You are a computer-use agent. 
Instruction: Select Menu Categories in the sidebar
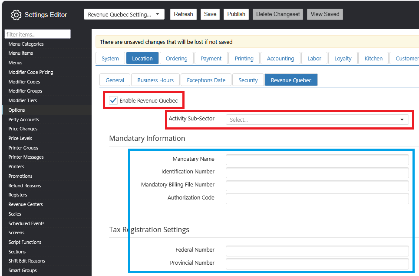(26, 44)
